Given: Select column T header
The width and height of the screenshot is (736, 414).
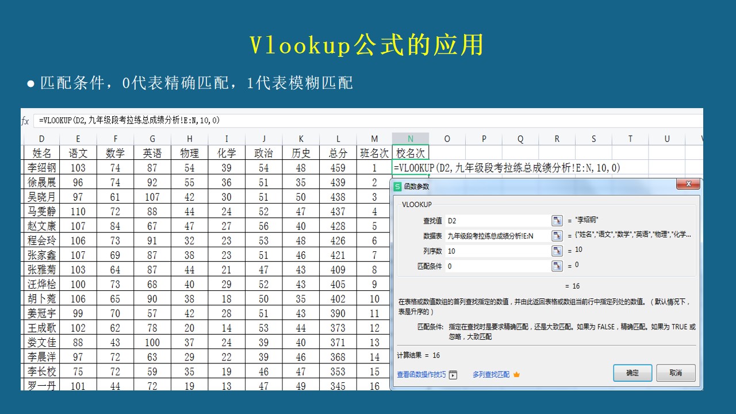Looking at the screenshot, I should click(x=630, y=139).
